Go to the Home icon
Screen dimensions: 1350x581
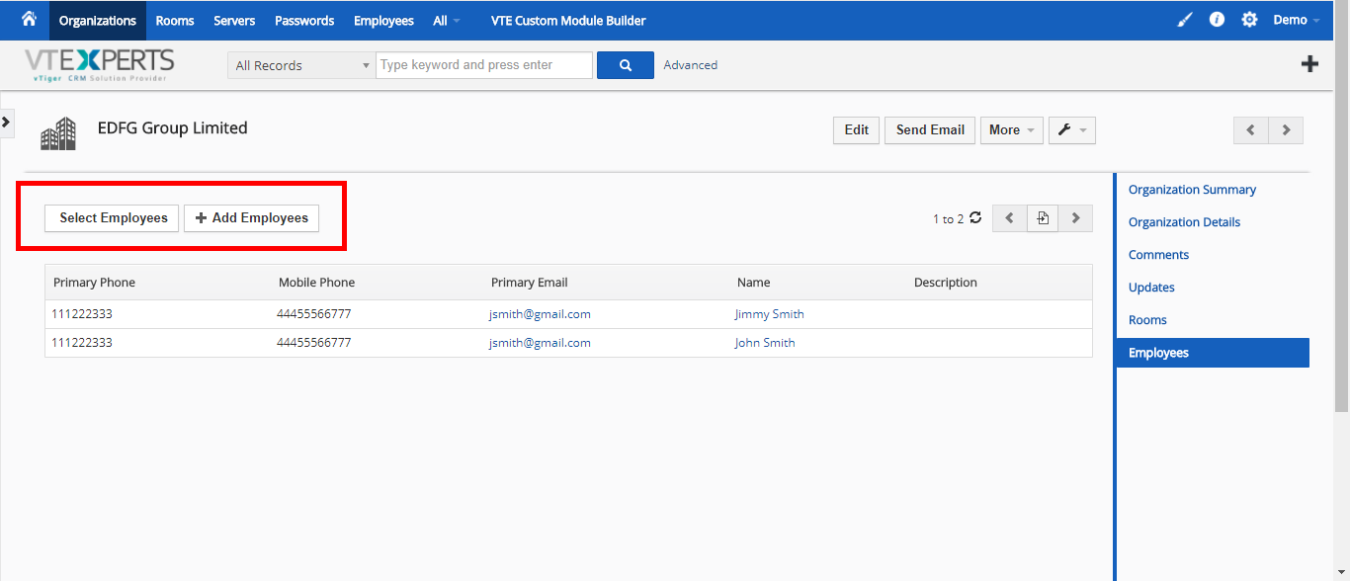(29, 19)
